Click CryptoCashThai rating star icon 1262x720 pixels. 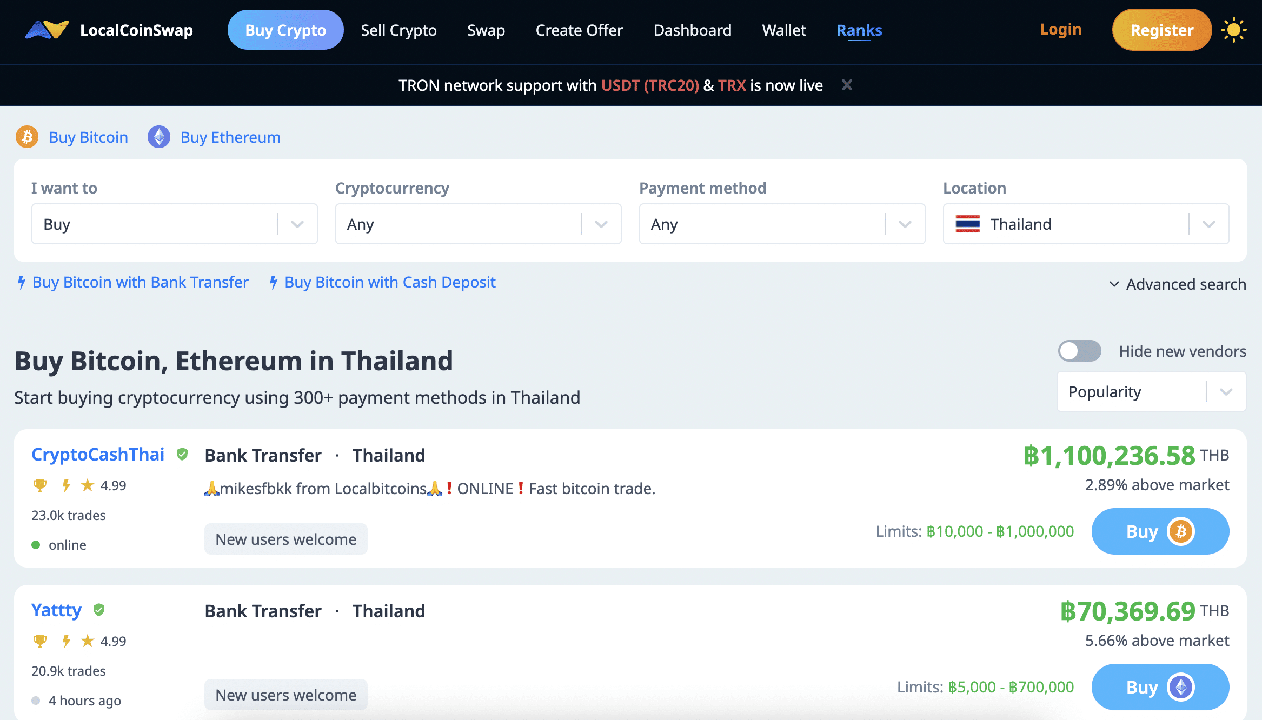click(x=87, y=485)
